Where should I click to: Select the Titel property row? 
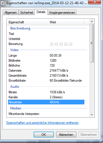point(46,34)
